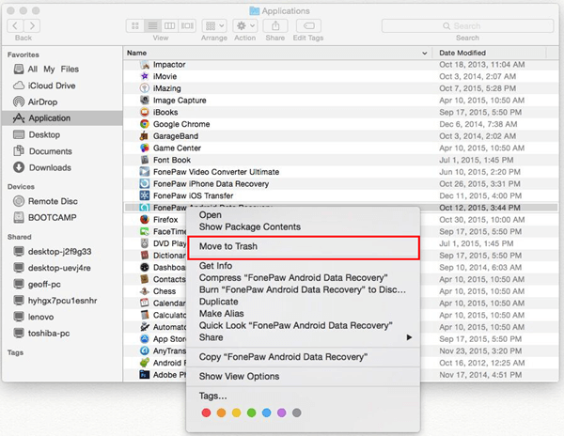Click FonePaw iOS Transfer icon

click(145, 195)
